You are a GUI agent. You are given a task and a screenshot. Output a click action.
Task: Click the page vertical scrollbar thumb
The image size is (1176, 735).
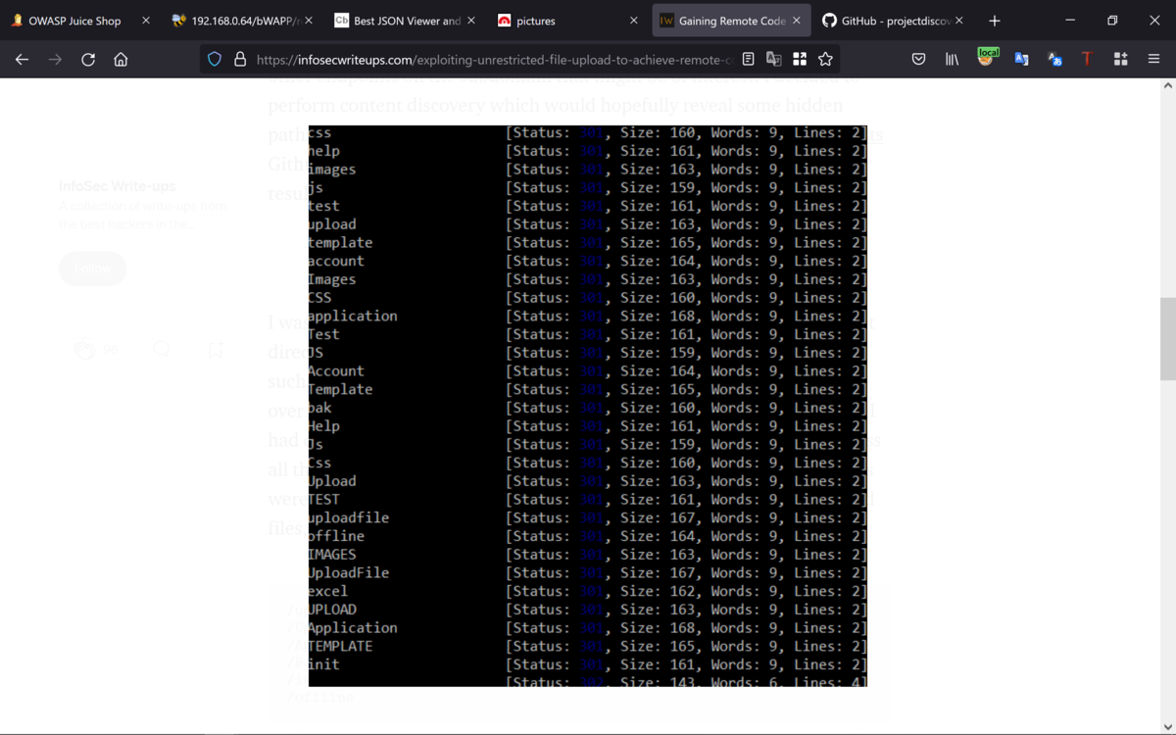point(1167,338)
